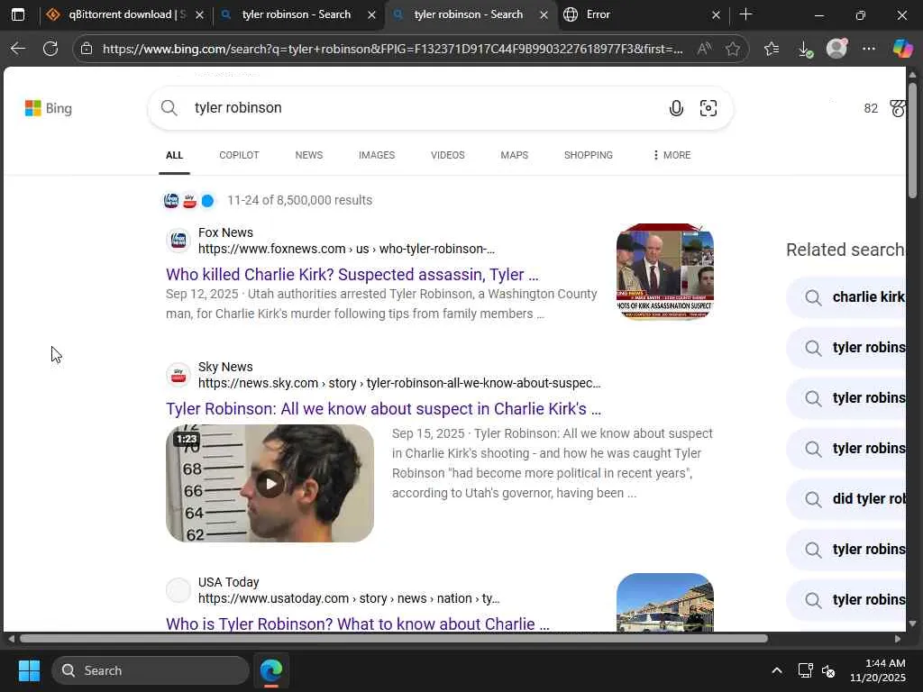Open the foxnews.com URL breadcrumb
Image resolution: width=923 pixels, height=692 pixels.
click(346, 249)
